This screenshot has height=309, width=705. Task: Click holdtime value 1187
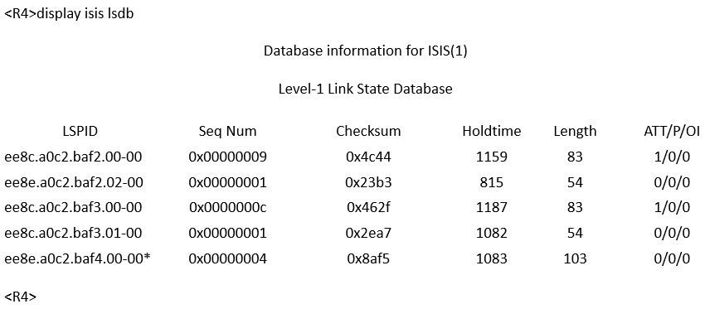492,207
